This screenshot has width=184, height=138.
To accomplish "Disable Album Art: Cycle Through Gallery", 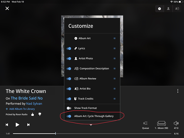I will (x=69, y=116).
